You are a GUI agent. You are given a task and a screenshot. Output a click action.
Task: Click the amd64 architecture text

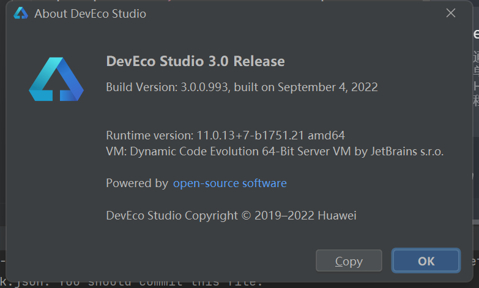pyautogui.click(x=326, y=135)
